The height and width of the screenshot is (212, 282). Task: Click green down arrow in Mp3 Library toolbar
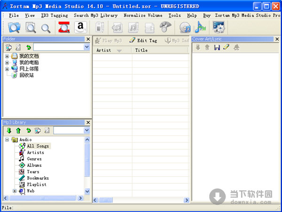9,131
